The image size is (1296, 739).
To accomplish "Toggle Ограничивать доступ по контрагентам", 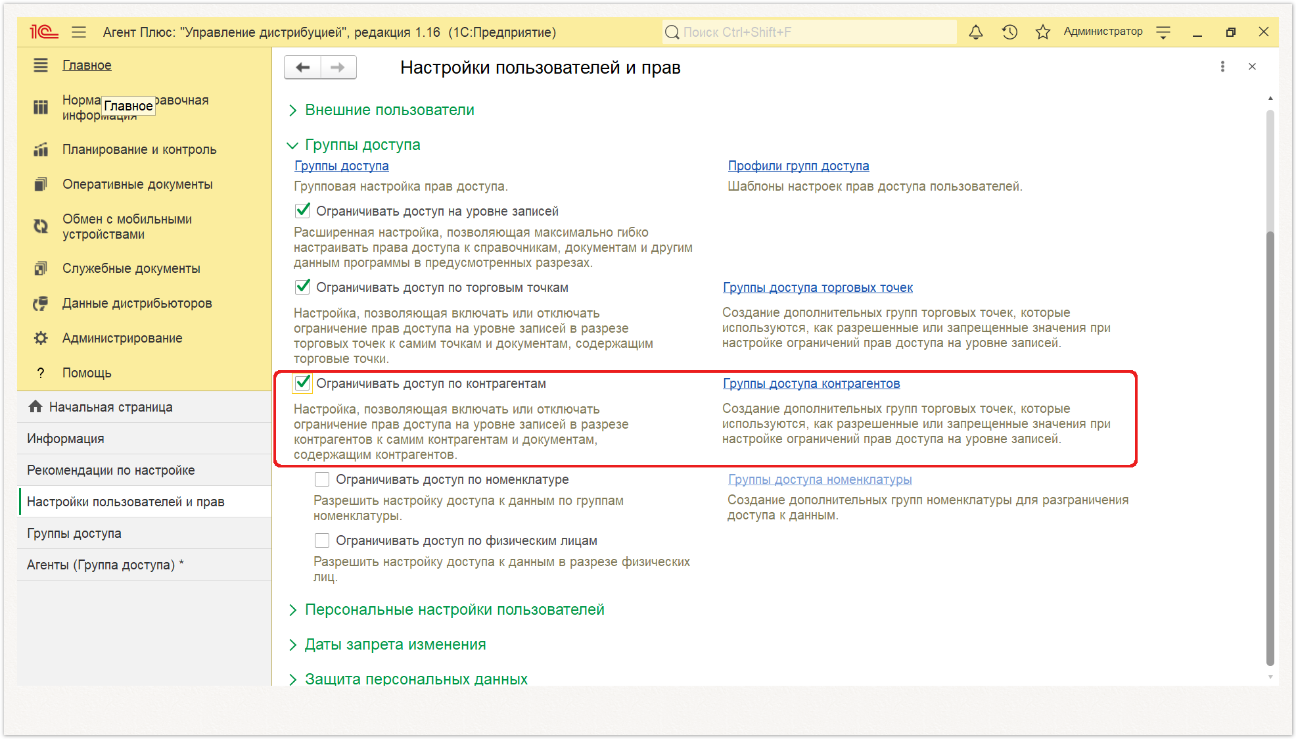I will click(x=303, y=383).
